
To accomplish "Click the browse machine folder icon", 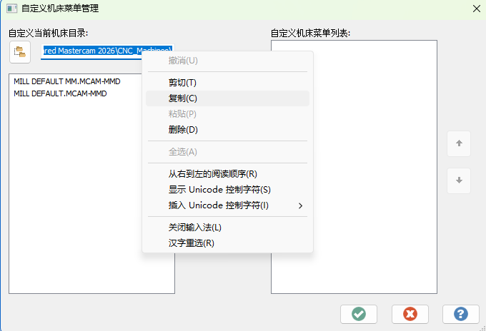I will pos(20,52).
